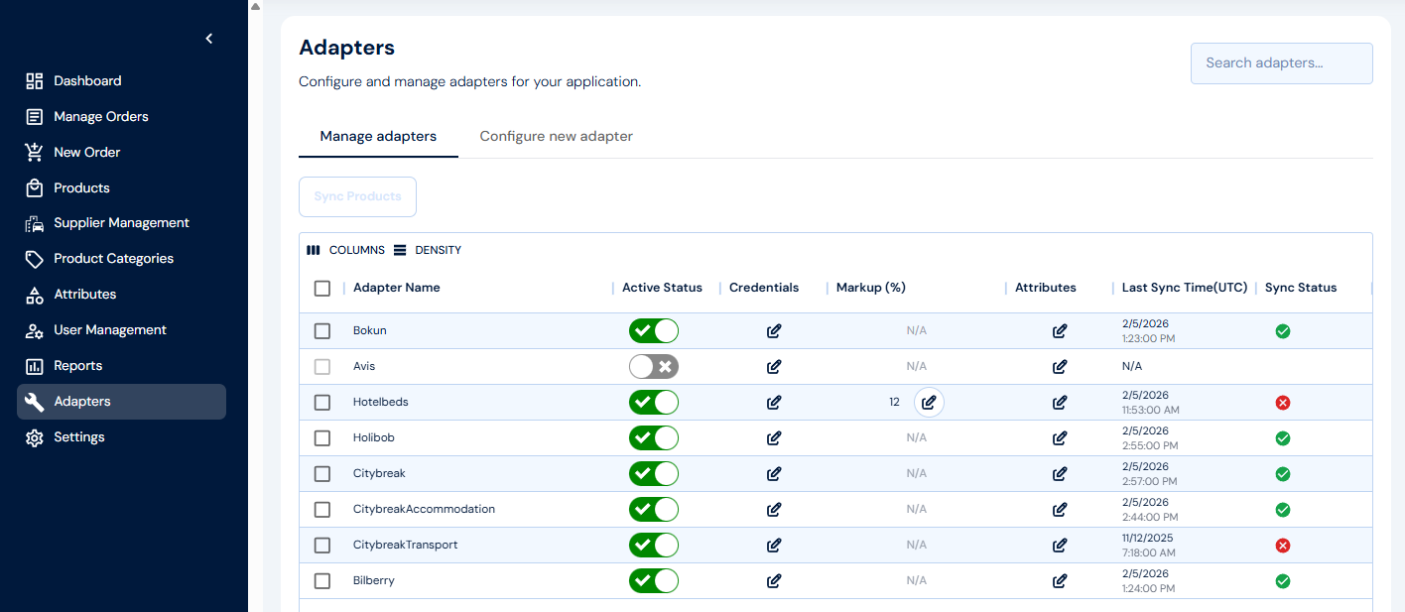Collapse the sidebar with the chevron arrow

(x=209, y=39)
